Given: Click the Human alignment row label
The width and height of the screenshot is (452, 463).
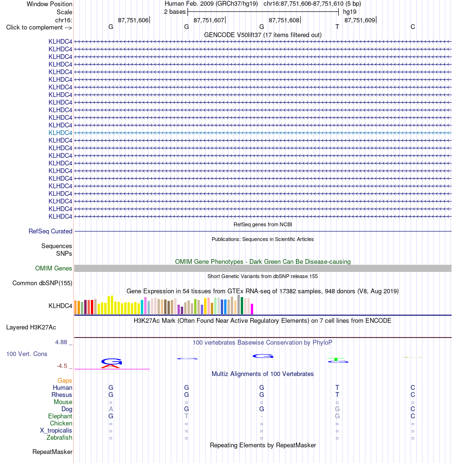Looking at the screenshot, I should 62,388.
